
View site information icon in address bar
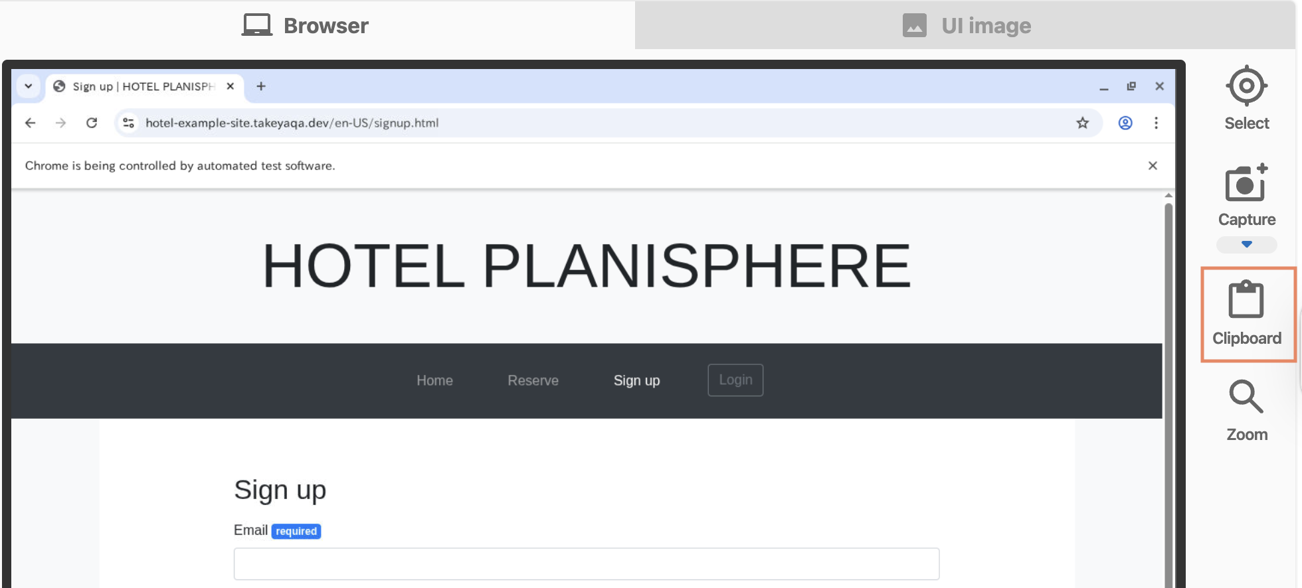point(129,123)
